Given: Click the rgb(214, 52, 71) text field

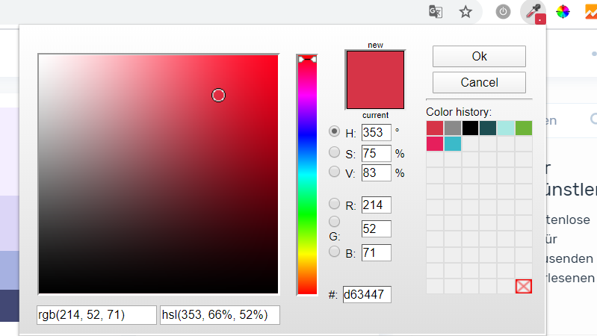Looking at the screenshot, I should click(x=96, y=315).
